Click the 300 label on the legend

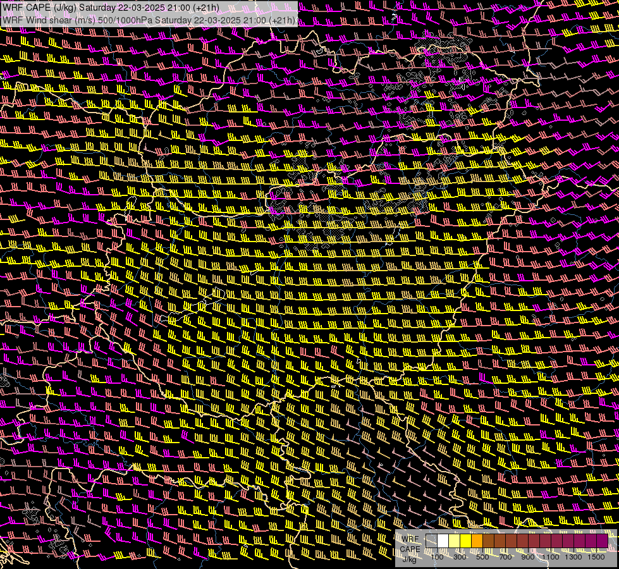pos(460,557)
